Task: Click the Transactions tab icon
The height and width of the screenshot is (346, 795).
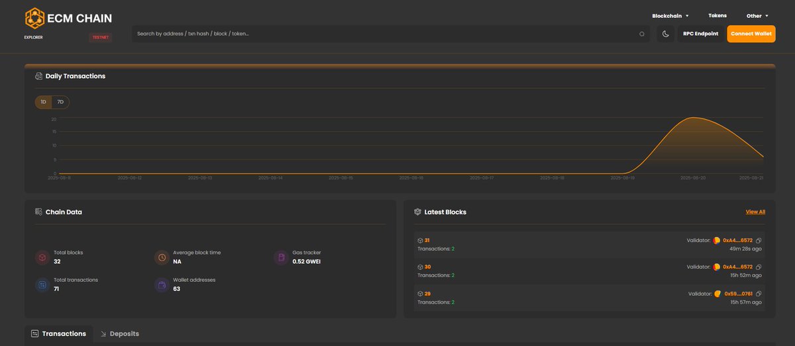Action: [34, 333]
